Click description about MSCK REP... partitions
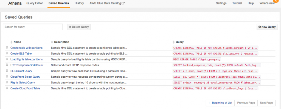Viewport: 281px width, 109px height. pos(89,59)
